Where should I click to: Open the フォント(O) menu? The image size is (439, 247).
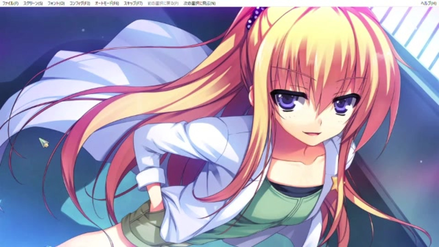coord(56,3)
